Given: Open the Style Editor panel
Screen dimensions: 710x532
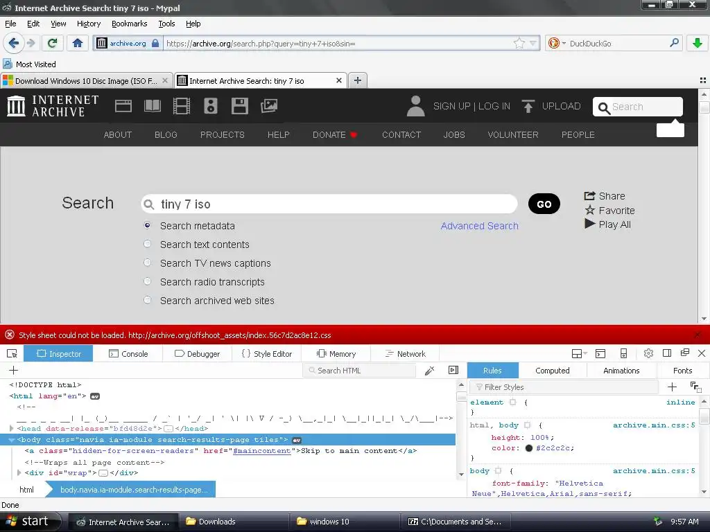Looking at the screenshot, I should coord(267,354).
